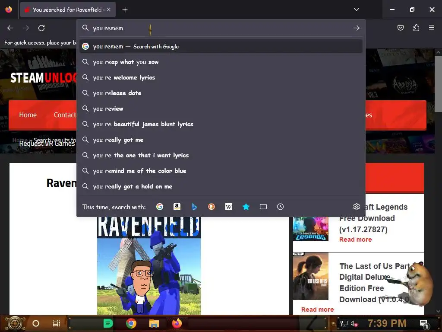The image size is (442, 332).
Task: Pick suggestion 'you reap what you sow'
Action: 221,62
